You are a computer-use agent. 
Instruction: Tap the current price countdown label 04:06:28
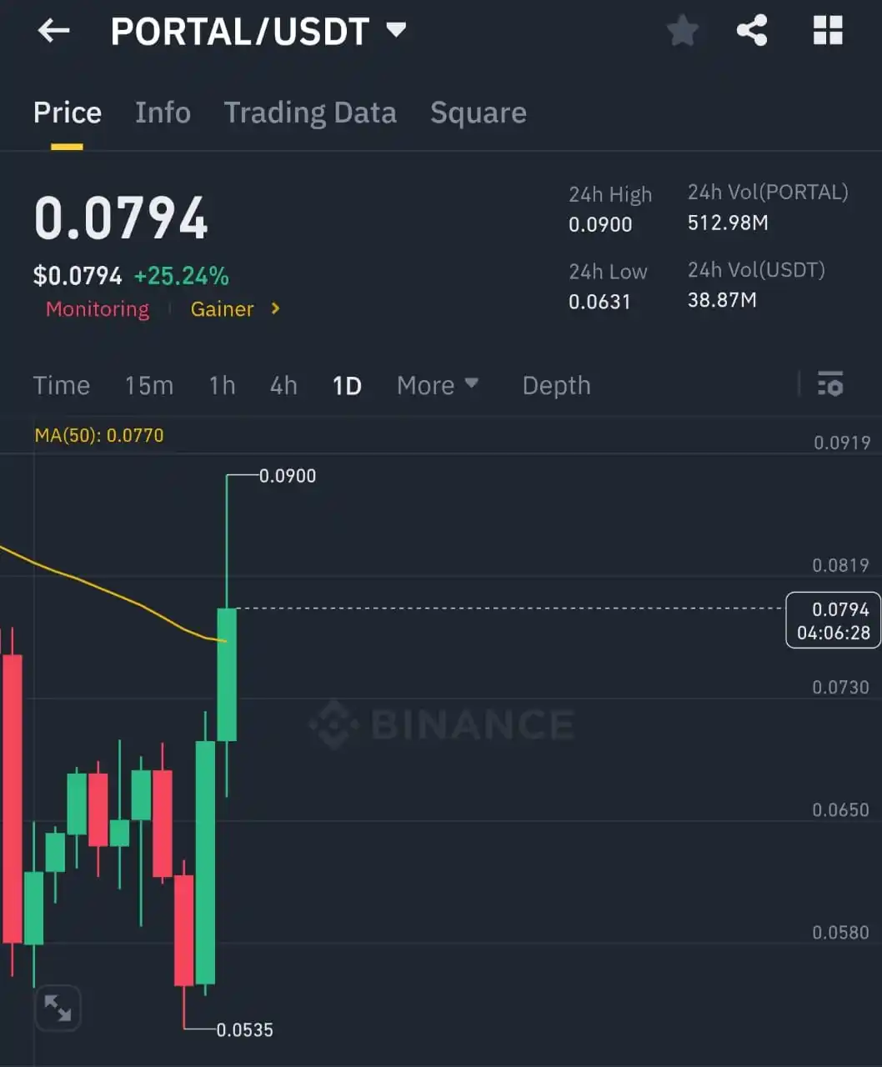tap(834, 633)
